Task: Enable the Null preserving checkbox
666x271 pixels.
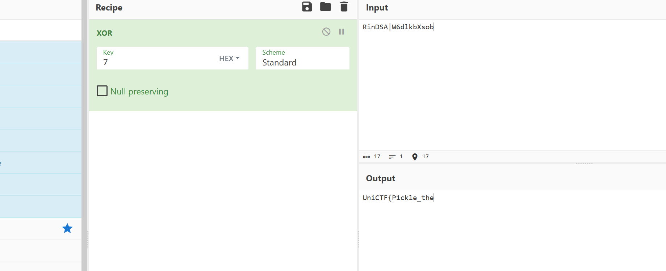Action: [x=102, y=91]
